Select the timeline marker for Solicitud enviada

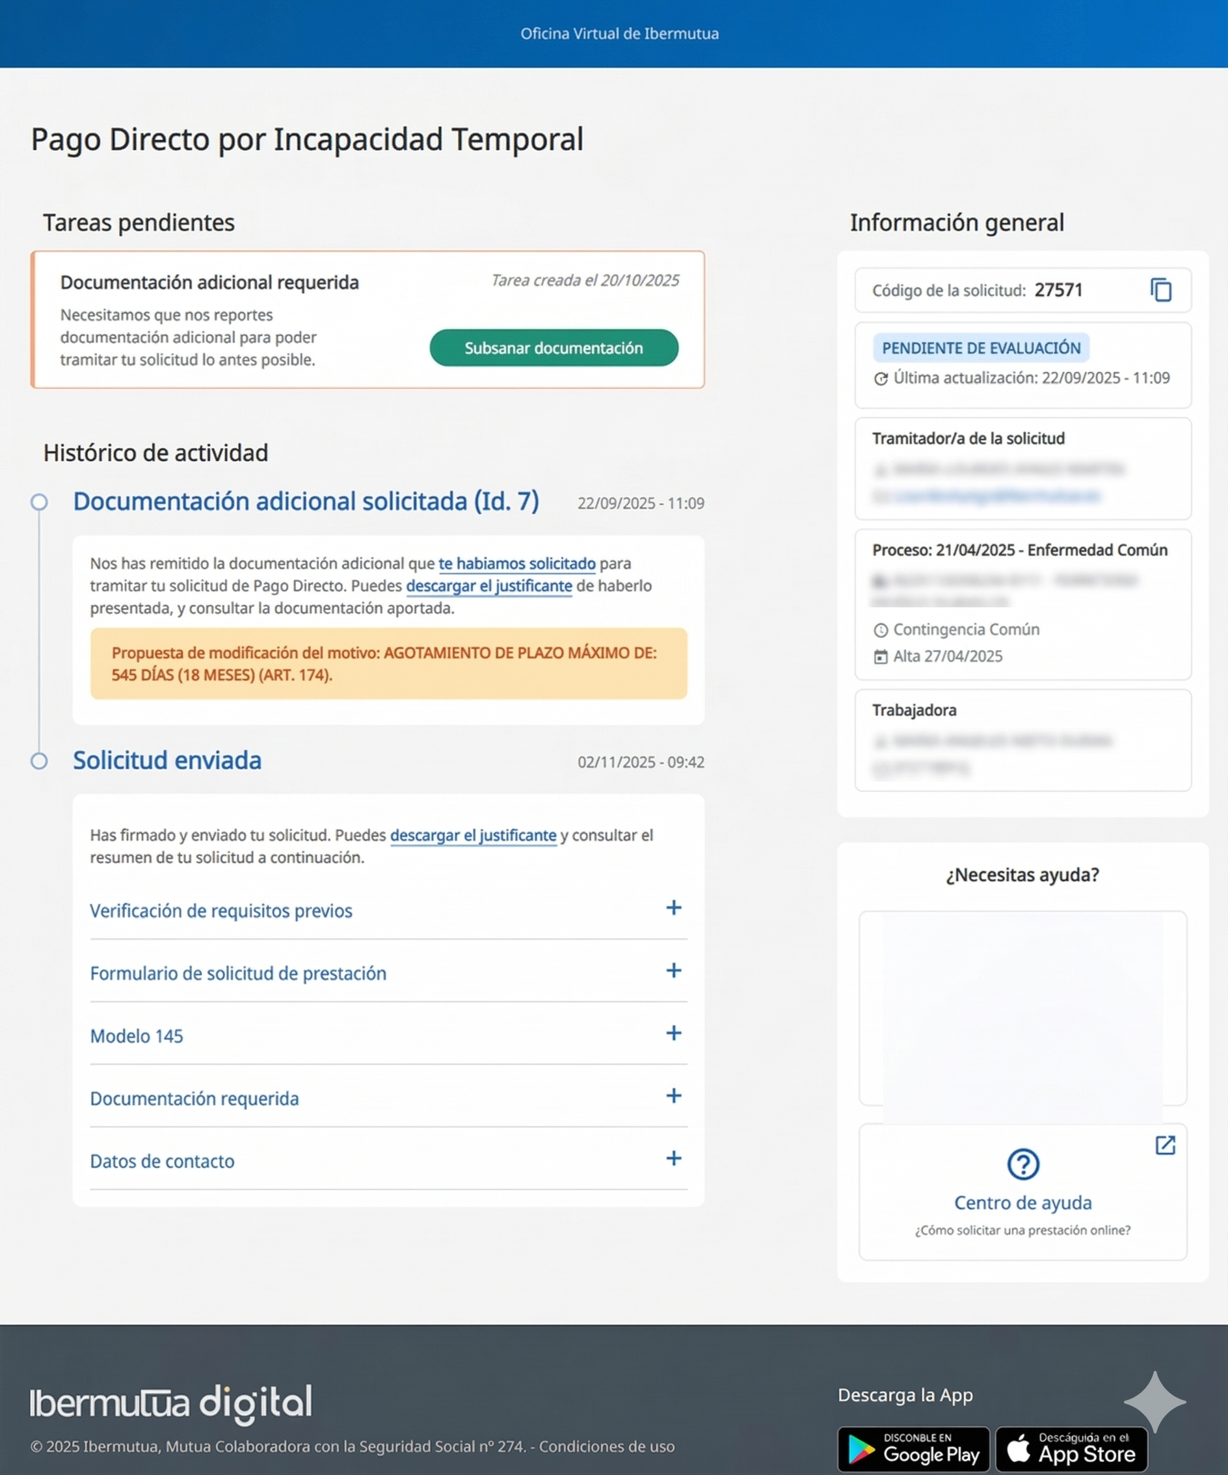(x=39, y=761)
